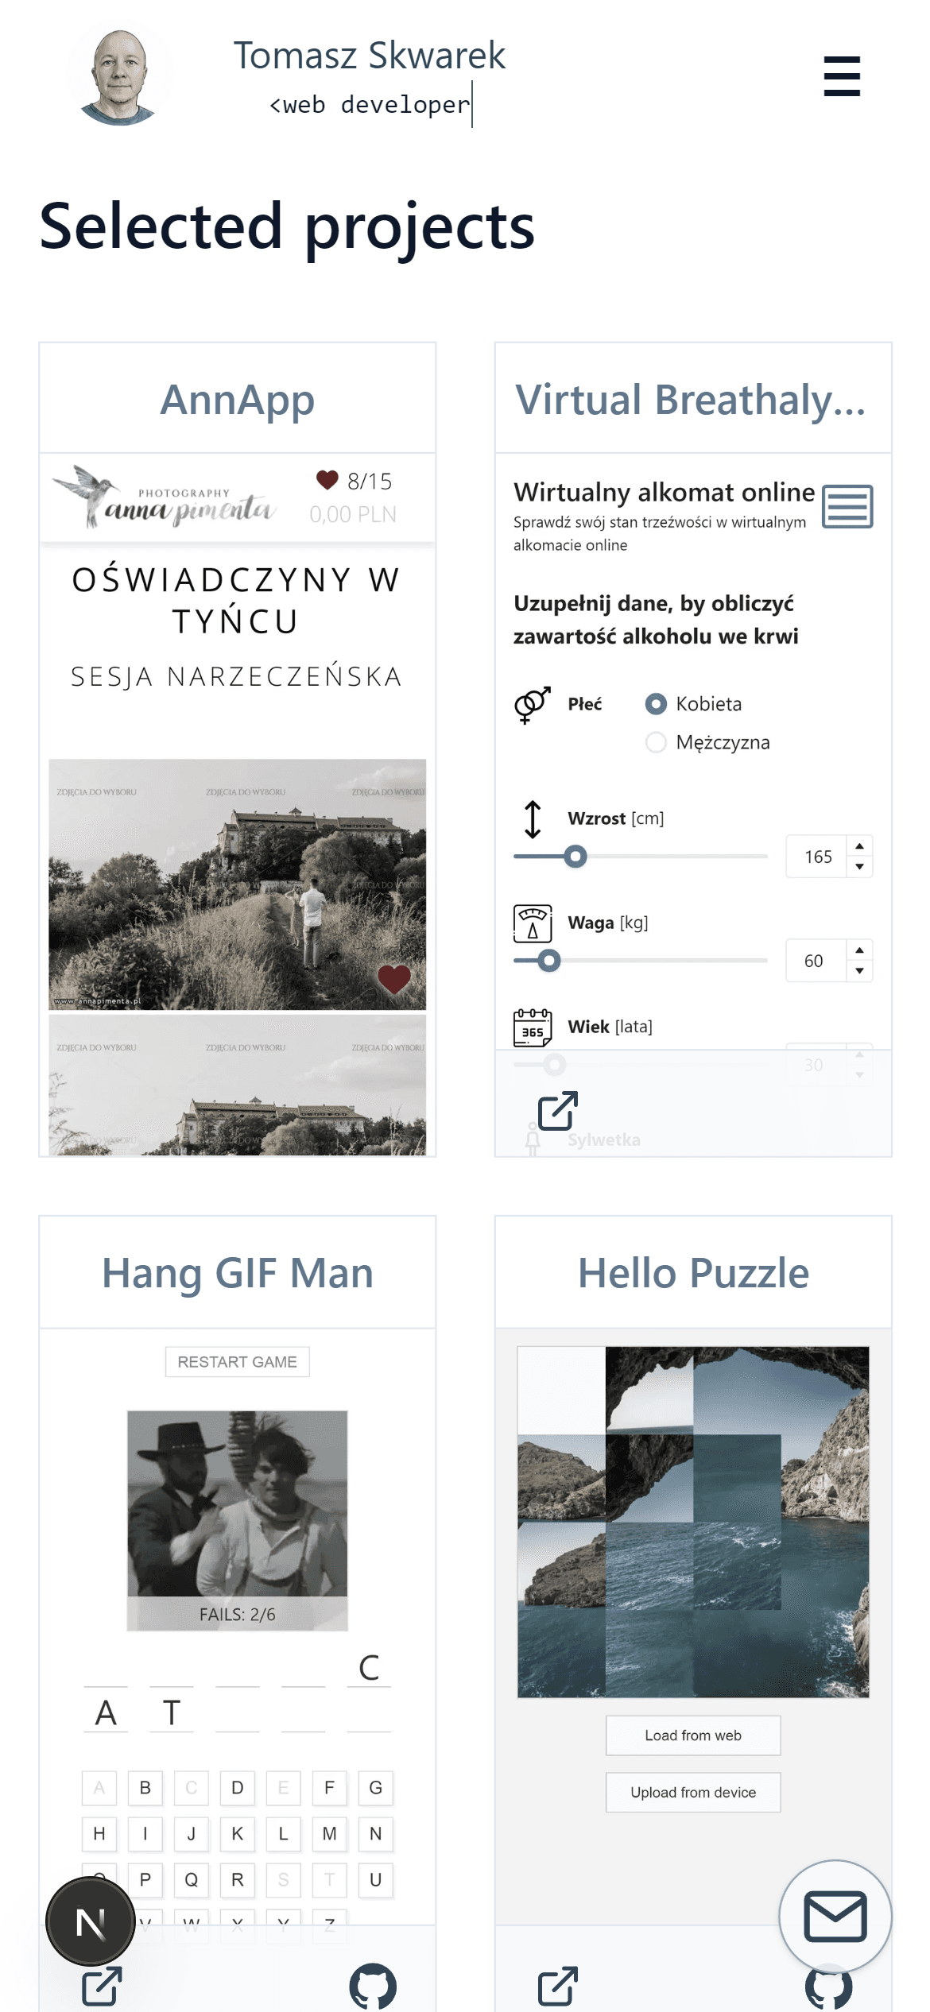Open the hamburger navigation menu
The width and height of the screenshot is (930, 2012).
(x=842, y=76)
